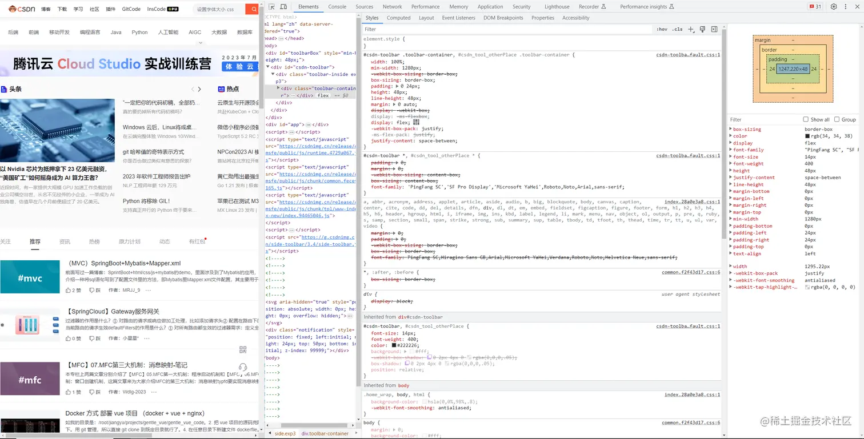The height and width of the screenshot is (439, 864).
Task: Open more options dots for MRJJ_9 article
Action: tap(149, 290)
